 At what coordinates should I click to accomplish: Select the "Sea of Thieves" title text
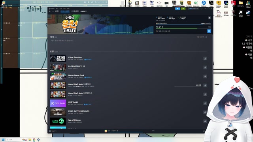click(x=74, y=120)
